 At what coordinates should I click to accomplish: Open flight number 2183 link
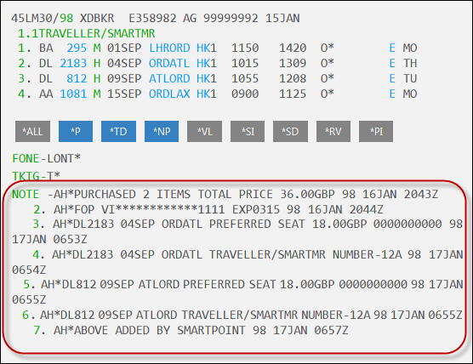(73, 63)
